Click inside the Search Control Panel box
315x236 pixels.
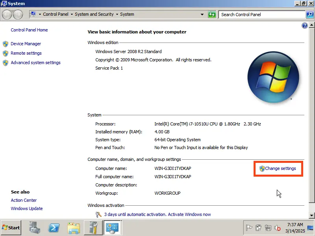262,15
